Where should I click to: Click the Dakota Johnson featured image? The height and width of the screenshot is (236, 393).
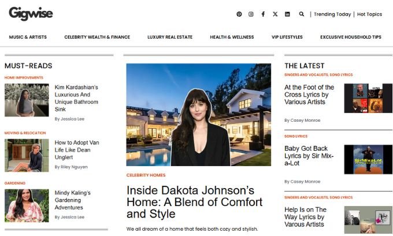pyautogui.click(x=198, y=115)
